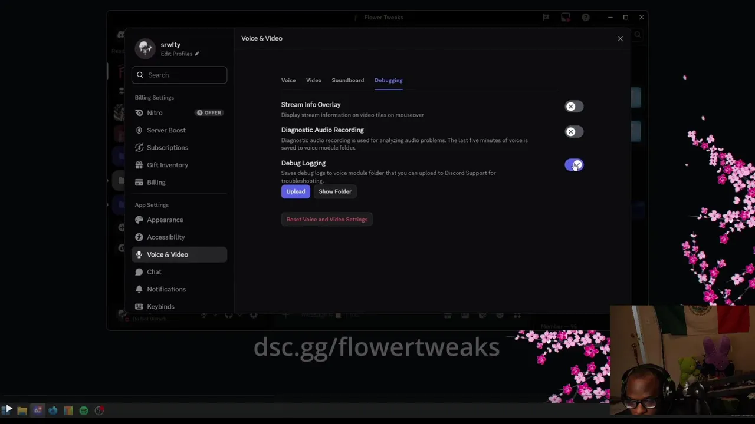
Task: Click the srwfty profile avatar
Action: (145, 48)
